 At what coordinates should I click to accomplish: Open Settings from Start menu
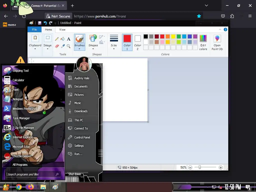pos(76,146)
